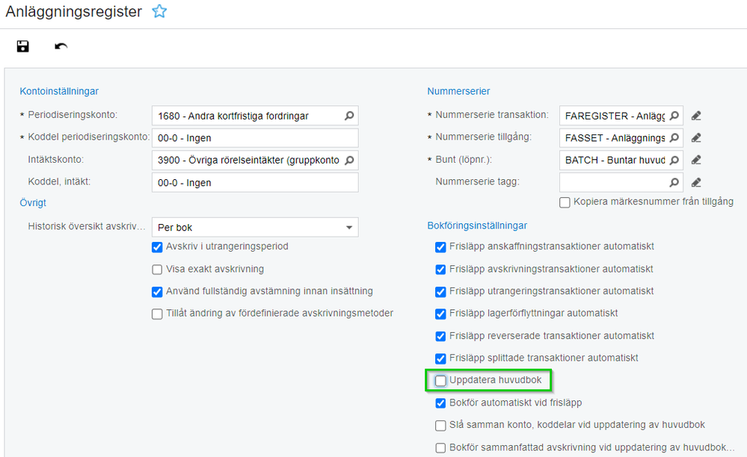Open lookup for Nummerserie tillgång
The image size is (747, 457).
click(x=674, y=138)
